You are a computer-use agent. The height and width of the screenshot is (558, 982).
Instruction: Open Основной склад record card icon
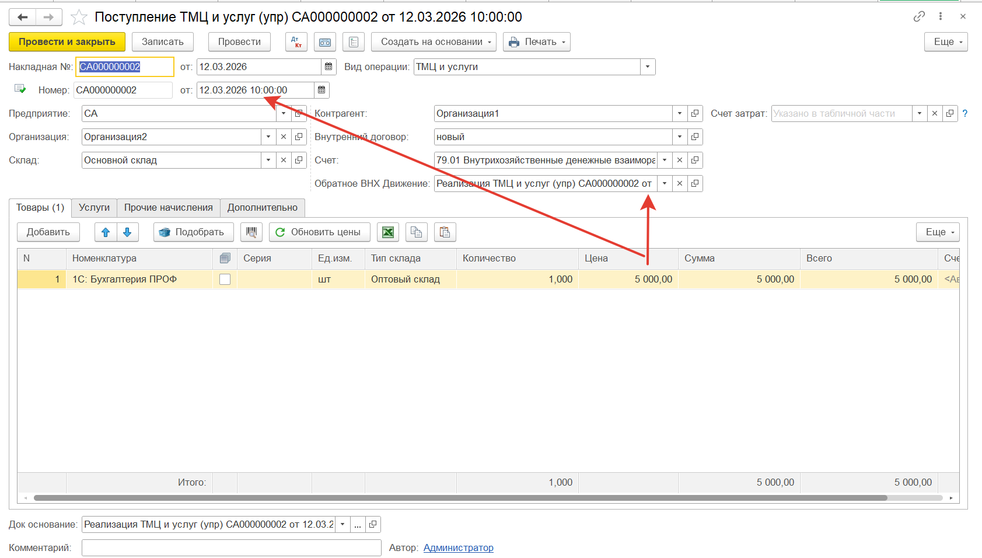pos(299,160)
